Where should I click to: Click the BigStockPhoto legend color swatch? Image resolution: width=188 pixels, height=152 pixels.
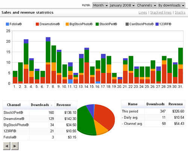[67, 24]
